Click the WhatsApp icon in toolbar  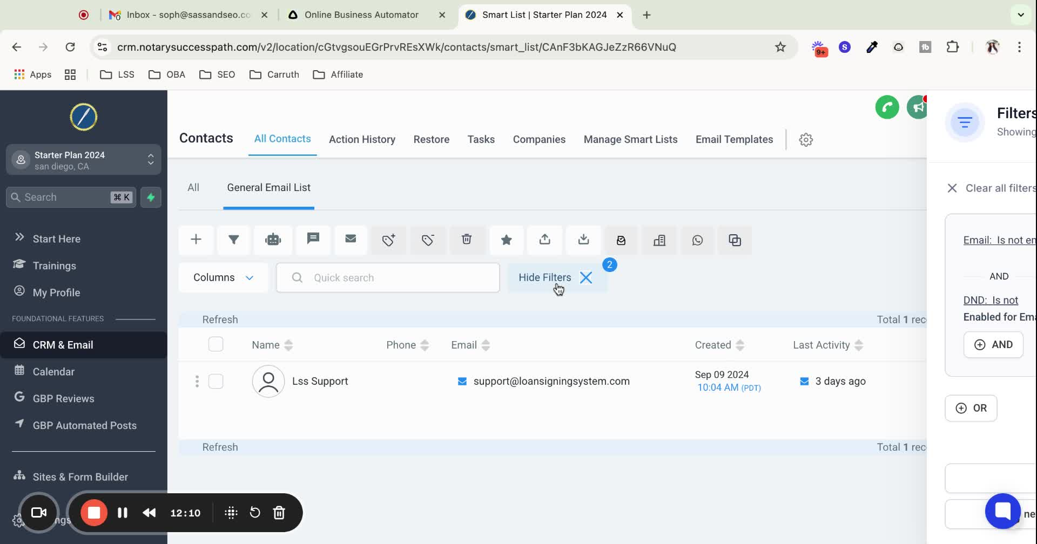(697, 240)
